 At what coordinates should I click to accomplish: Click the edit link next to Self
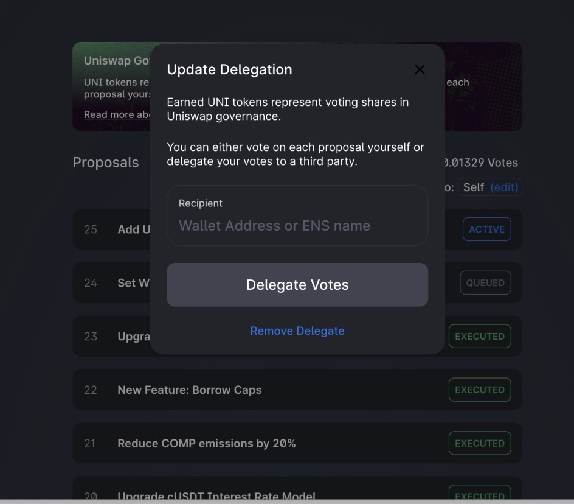[x=505, y=187]
